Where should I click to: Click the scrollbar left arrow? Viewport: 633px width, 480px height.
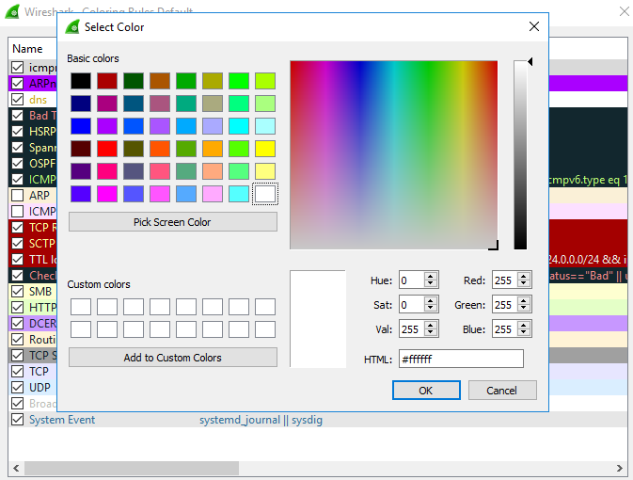click(x=16, y=469)
